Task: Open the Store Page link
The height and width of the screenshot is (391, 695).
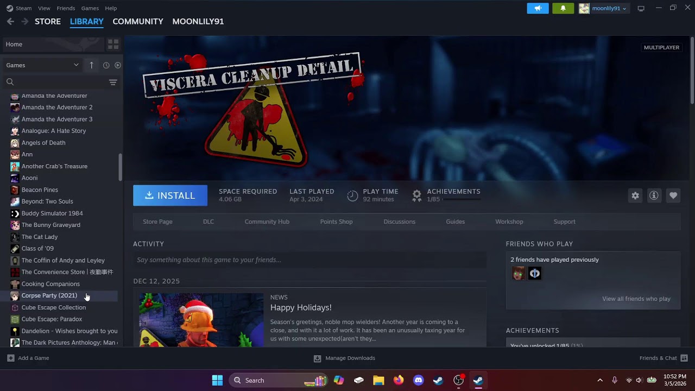Action: [x=157, y=222]
